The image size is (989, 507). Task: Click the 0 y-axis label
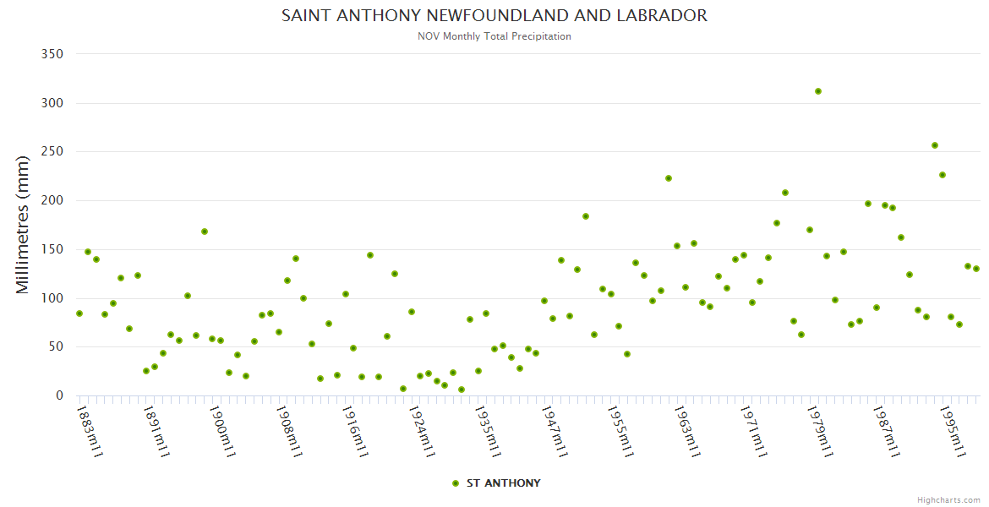click(x=59, y=395)
